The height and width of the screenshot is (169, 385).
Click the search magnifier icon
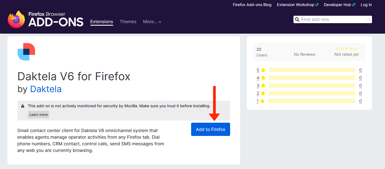pos(297,20)
